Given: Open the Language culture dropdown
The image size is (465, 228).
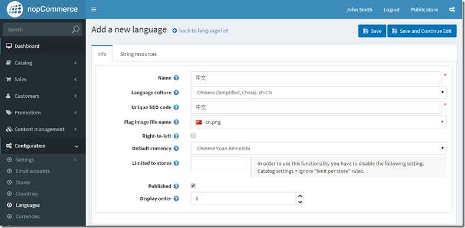Looking at the screenshot, I should tap(318, 92).
